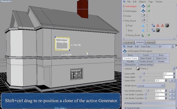Screen dimensions: 177x109
Task: Click the House_Boole boolean object icon
Action: pyautogui.click(x=143, y=35)
